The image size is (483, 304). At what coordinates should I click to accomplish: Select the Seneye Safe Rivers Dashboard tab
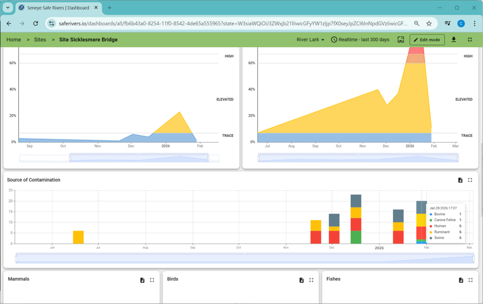58,7
